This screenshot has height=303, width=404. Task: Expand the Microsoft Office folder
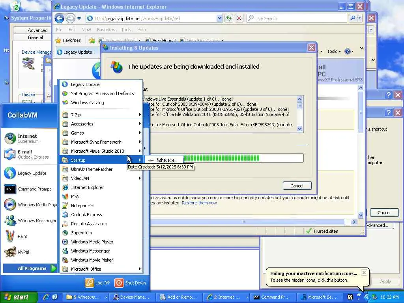coord(101,269)
